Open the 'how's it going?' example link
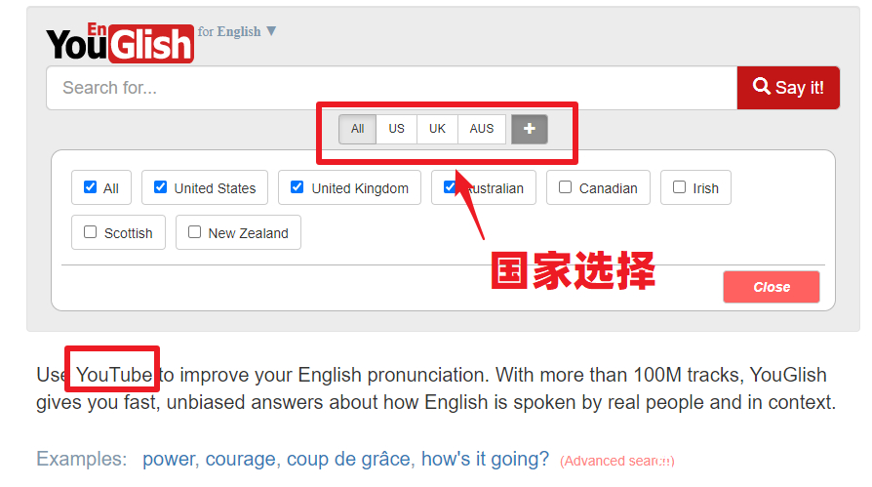The width and height of the screenshot is (872, 487). [485, 459]
